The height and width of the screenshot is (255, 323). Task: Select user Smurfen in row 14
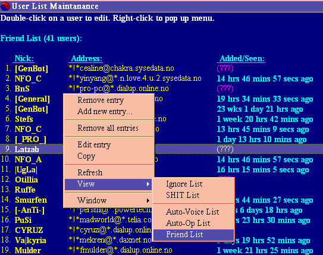[31, 200]
